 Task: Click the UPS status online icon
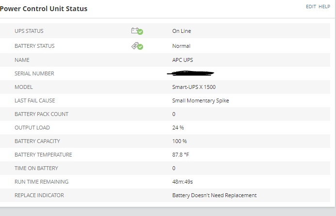tap(137, 31)
